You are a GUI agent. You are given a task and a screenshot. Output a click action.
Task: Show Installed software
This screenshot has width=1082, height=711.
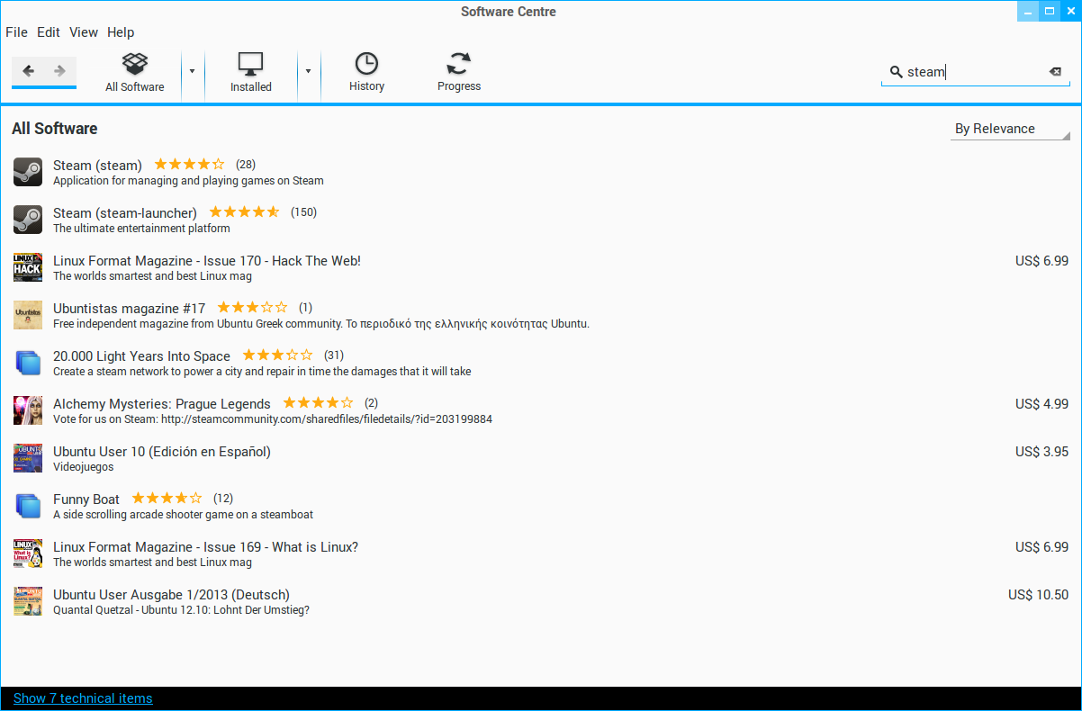(x=251, y=74)
